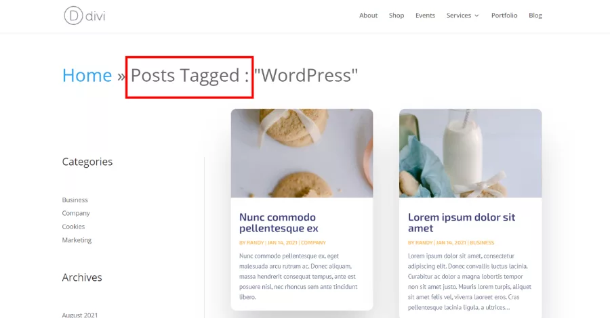
Task: Open the About menu item
Action: pyautogui.click(x=368, y=16)
